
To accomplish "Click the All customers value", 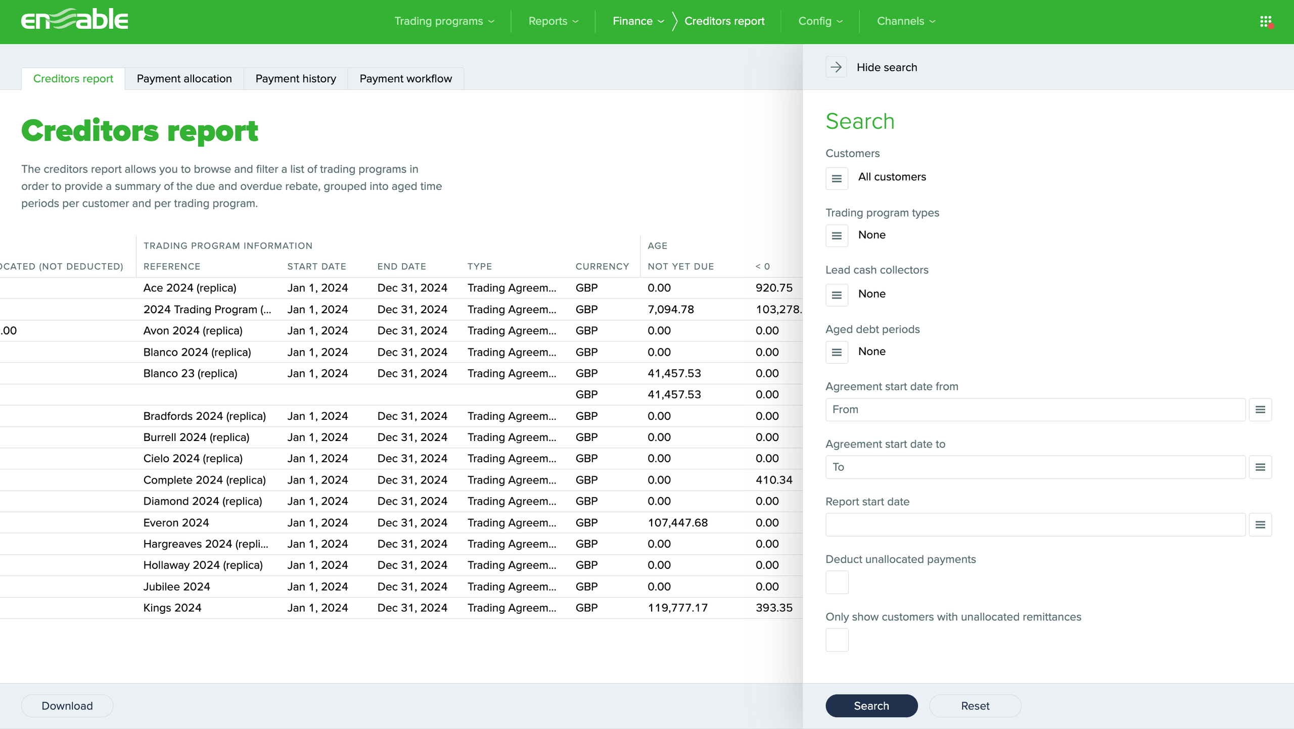I will pyautogui.click(x=892, y=177).
